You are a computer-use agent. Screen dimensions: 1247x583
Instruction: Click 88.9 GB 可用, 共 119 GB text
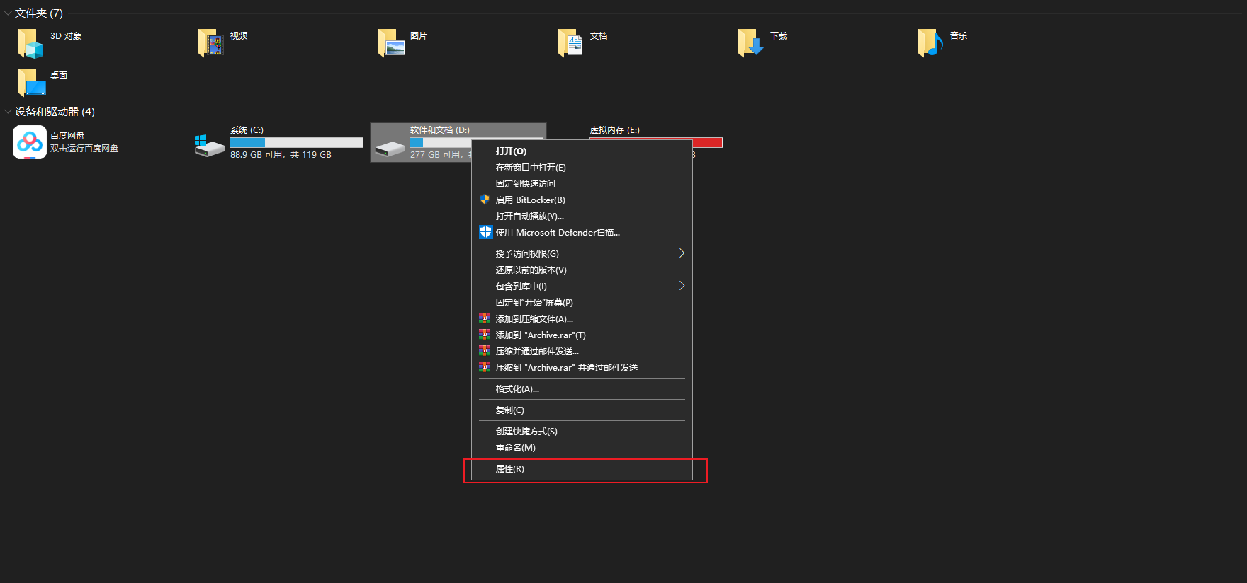[281, 155]
